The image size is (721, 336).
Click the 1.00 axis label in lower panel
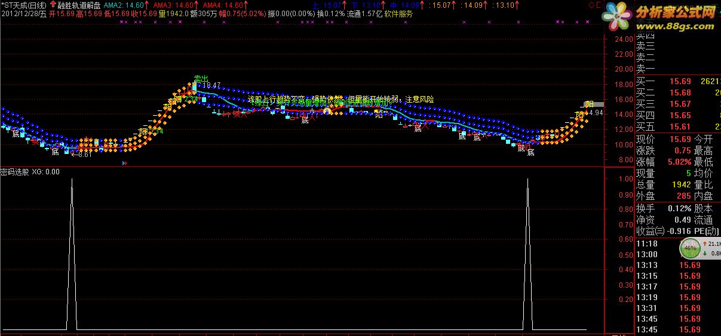point(626,178)
